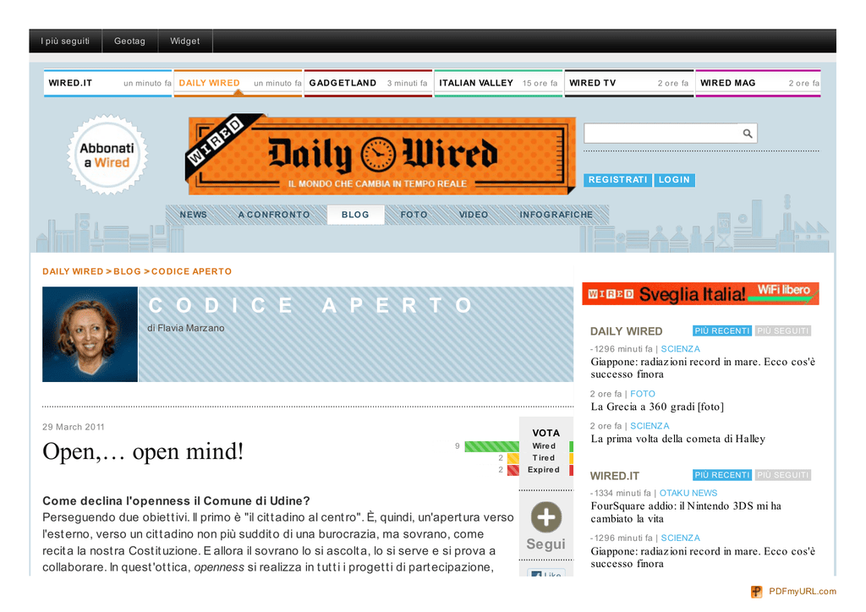Click the Abbonati a Wired badge
866x612 pixels.
pos(107,156)
